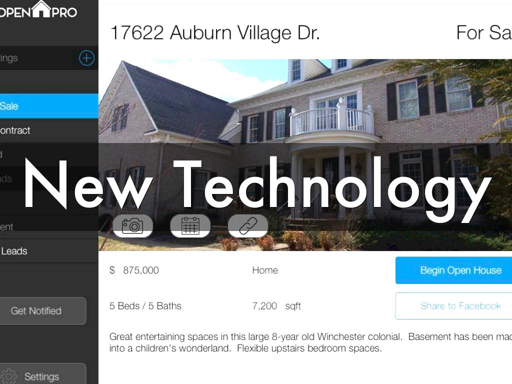This screenshot has width=512, height=384.
Task: Add a new listing with plus icon
Action: click(x=86, y=58)
